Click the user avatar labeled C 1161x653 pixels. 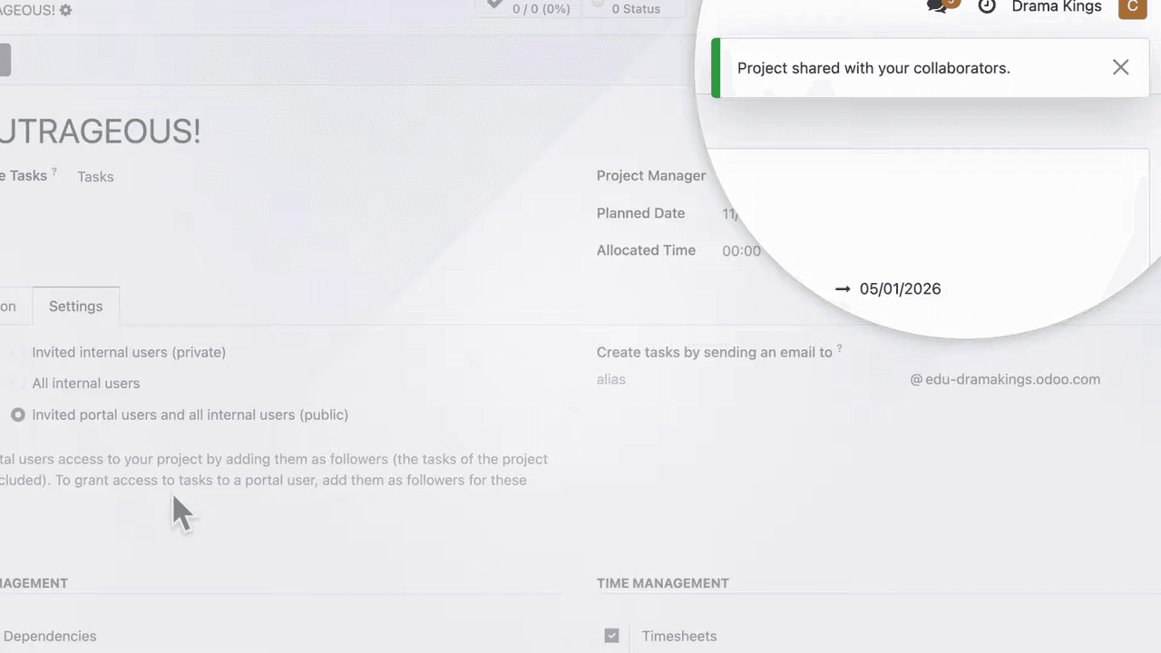tap(1132, 7)
